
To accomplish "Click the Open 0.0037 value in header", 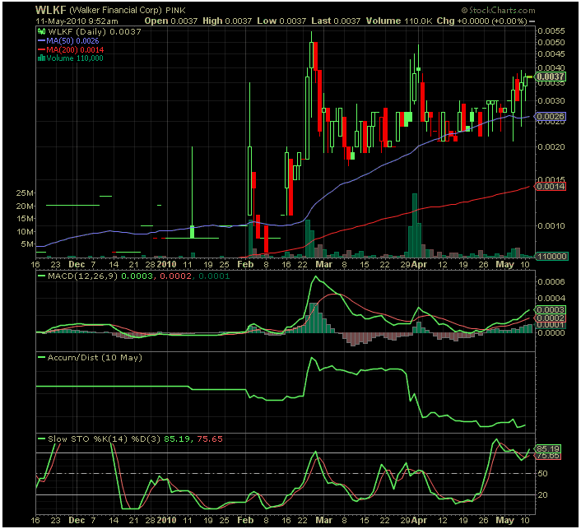I will [x=171, y=21].
